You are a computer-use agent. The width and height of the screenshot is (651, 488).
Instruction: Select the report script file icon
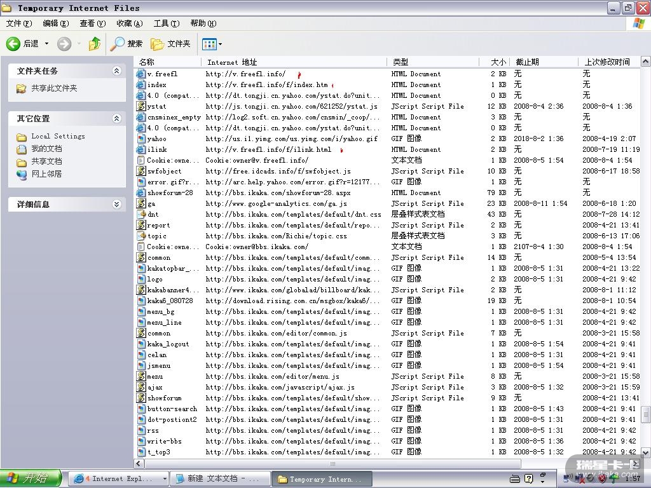(141, 225)
